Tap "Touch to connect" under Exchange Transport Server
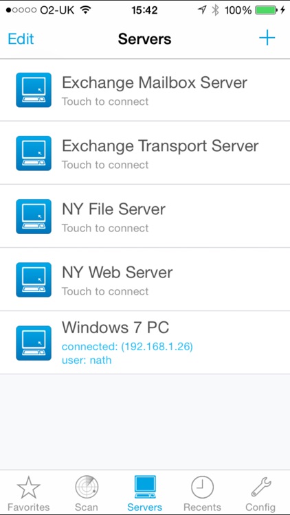This screenshot has height=515, width=290. (105, 165)
